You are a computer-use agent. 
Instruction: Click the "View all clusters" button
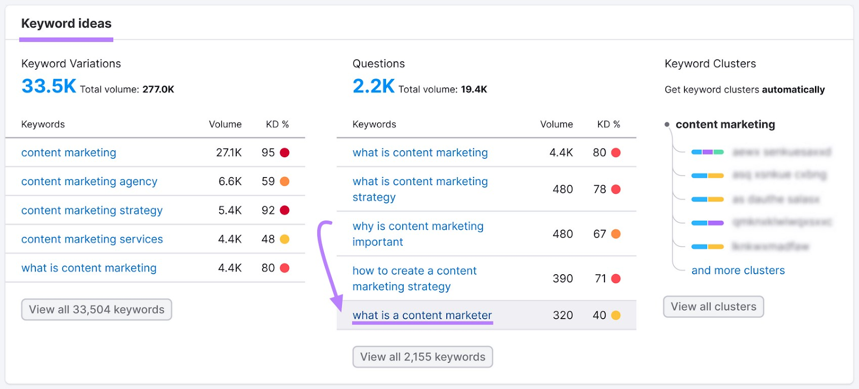coord(712,306)
